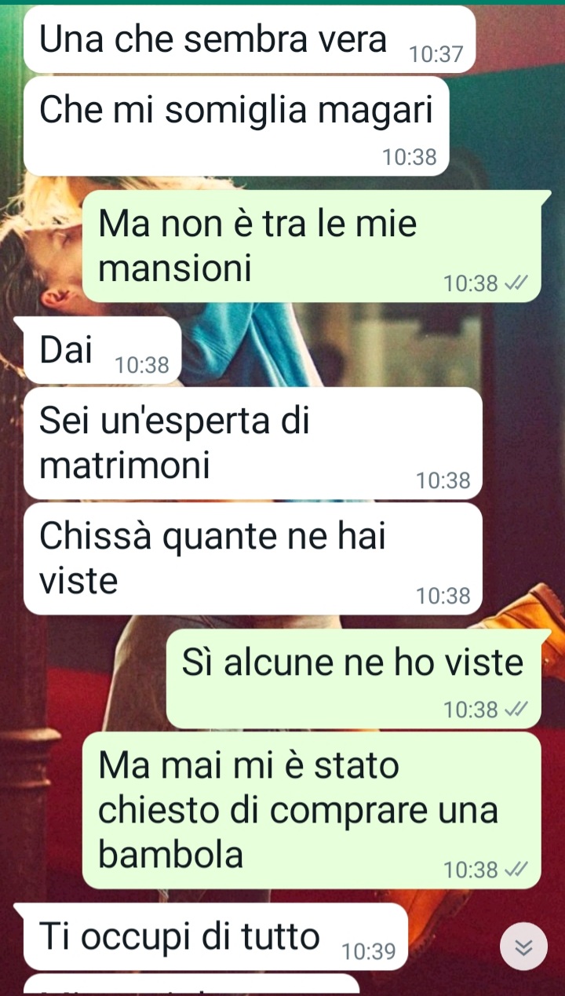Tap the scroll-to-bottom double chevron button
Viewport: 565px width, 996px height.
523,947
